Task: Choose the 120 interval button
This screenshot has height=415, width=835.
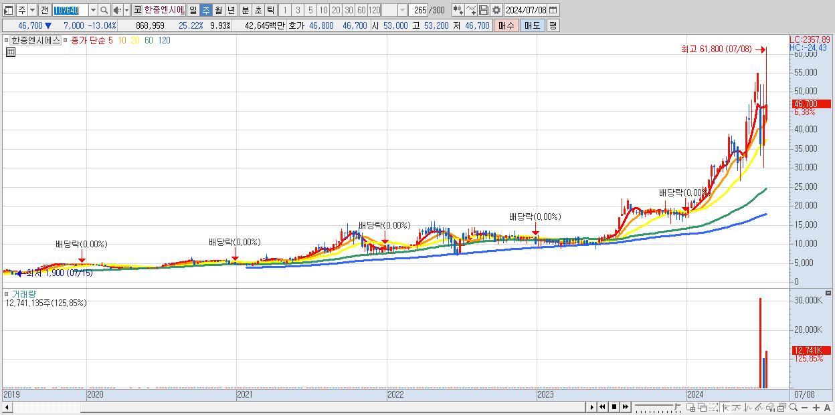Action: [374, 10]
